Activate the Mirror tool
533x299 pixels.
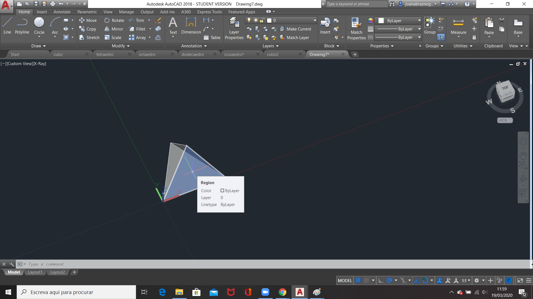[114, 29]
